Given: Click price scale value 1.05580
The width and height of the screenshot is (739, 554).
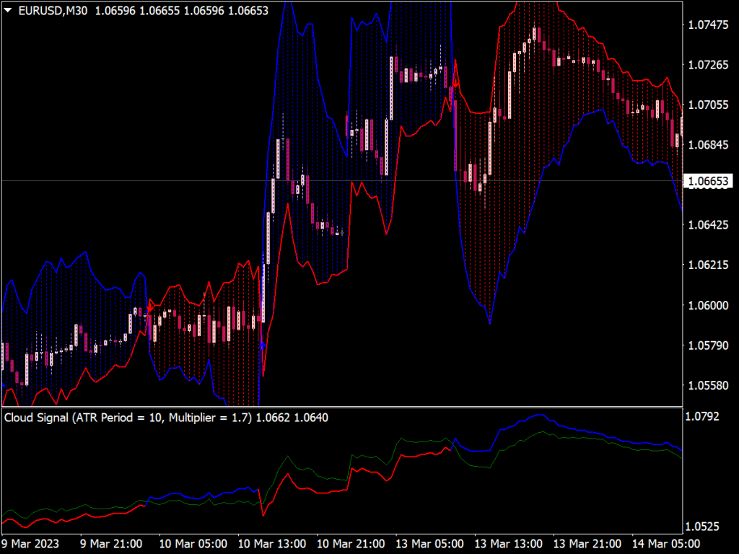Looking at the screenshot, I should 708,385.
